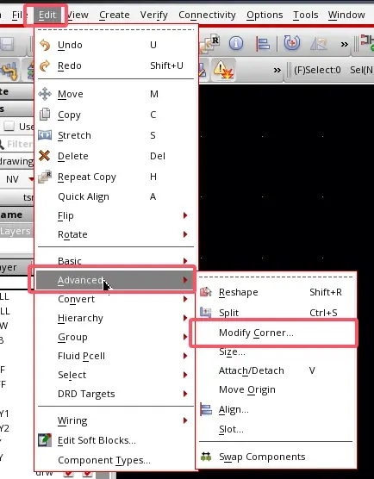Click the Filter search field
374x479 pixels.
click(17, 144)
